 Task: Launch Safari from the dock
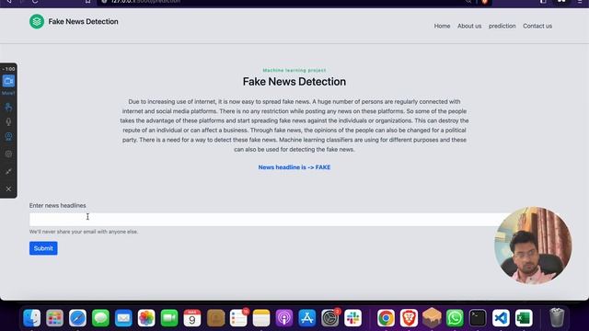(x=77, y=318)
